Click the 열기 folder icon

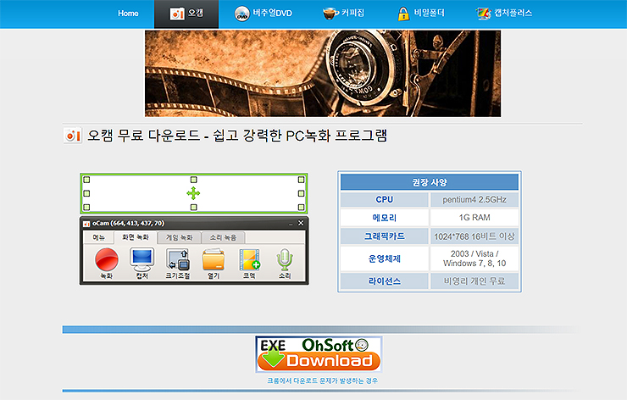pyautogui.click(x=214, y=259)
